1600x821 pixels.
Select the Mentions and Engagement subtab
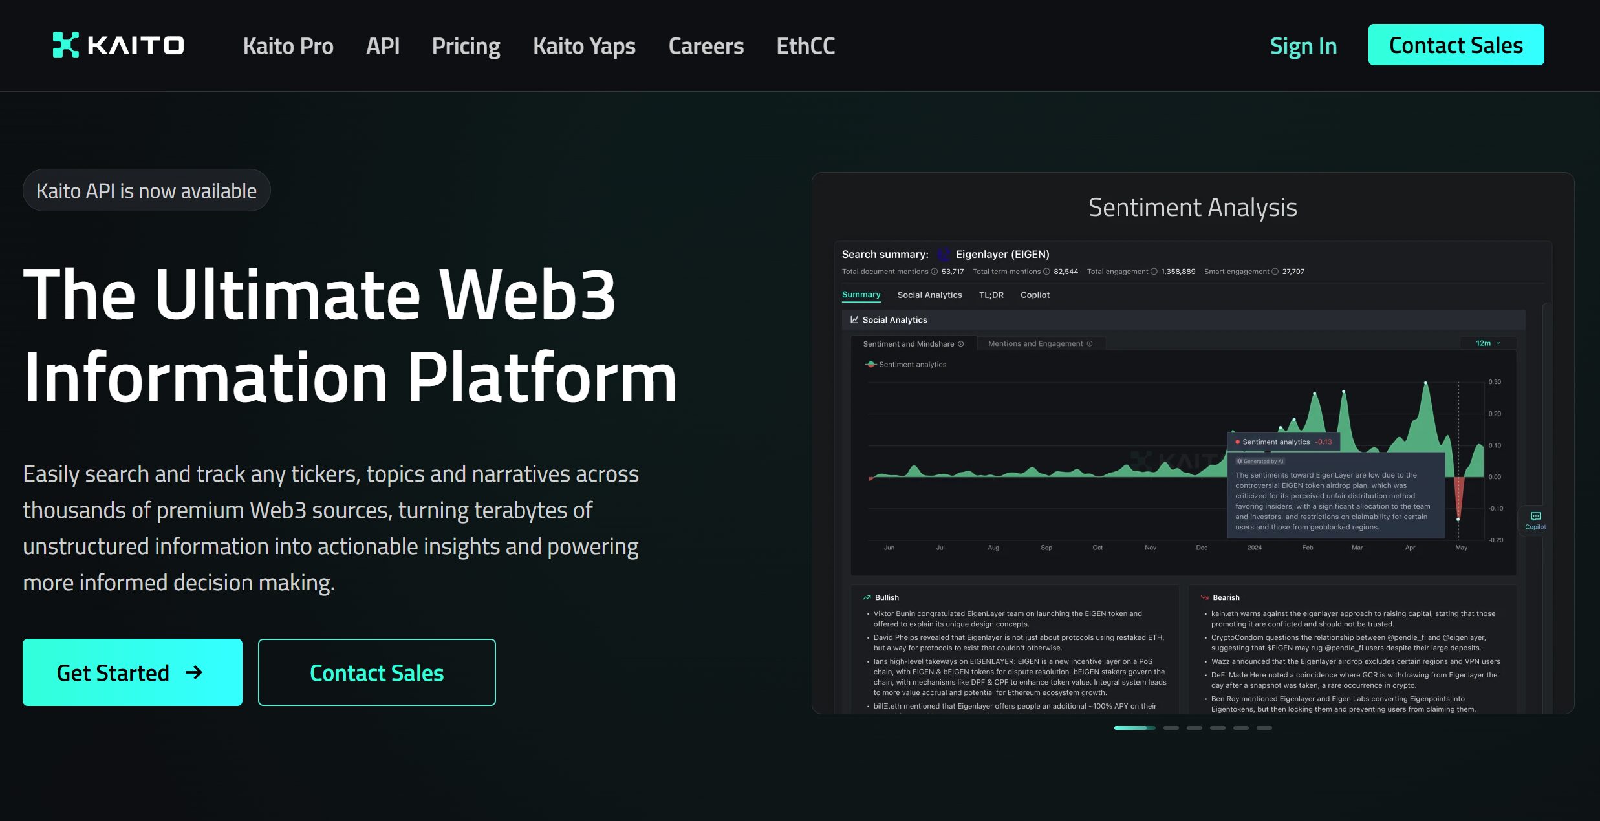tap(1041, 343)
